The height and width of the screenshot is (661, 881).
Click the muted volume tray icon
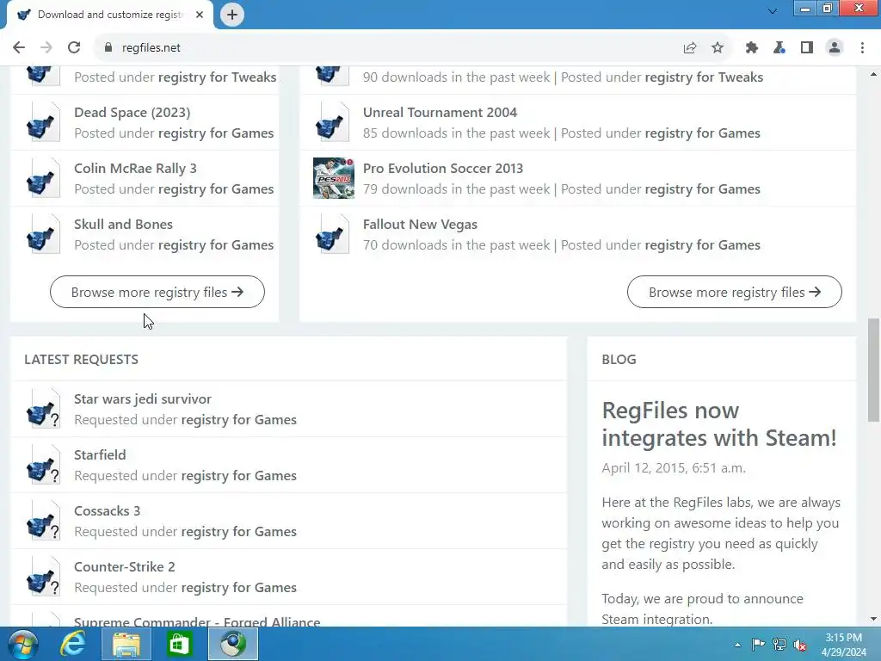point(800,645)
